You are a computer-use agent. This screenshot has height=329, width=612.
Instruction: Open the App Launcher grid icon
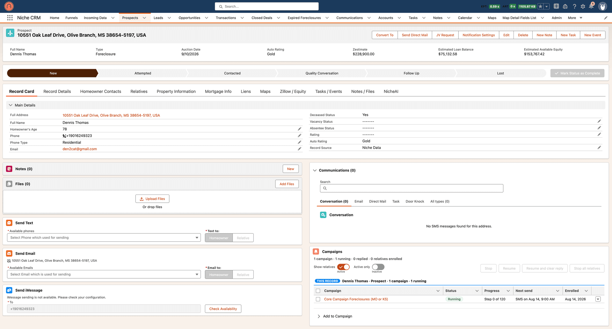(x=10, y=18)
